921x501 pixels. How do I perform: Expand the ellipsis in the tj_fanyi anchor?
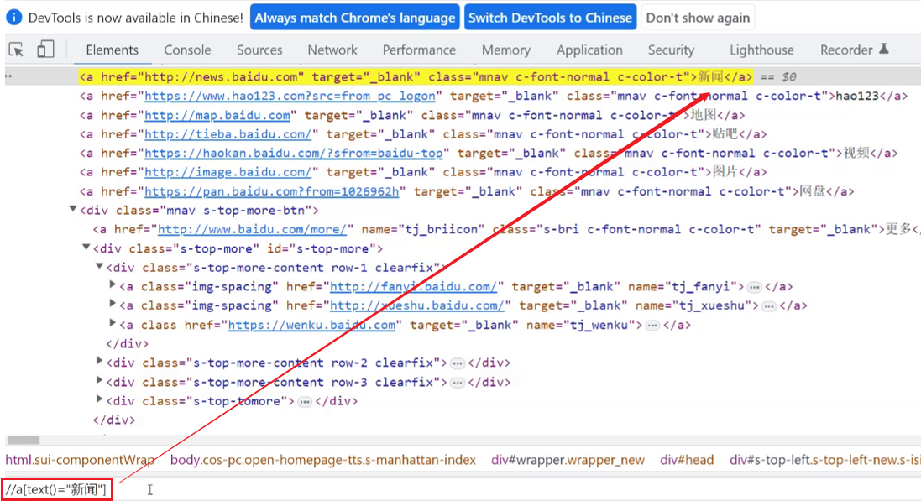coord(754,287)
